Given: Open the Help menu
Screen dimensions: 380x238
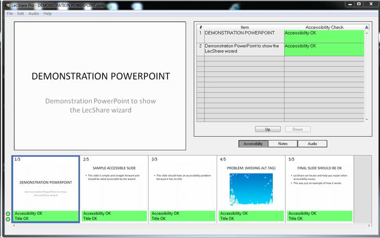Looking at the screenshot, I should click(47, 14).
